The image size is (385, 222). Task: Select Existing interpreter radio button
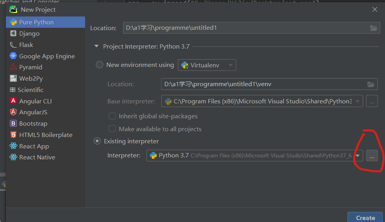[x=97, y=141]
